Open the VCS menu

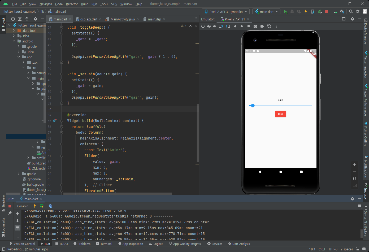click(x=114, y=4)
